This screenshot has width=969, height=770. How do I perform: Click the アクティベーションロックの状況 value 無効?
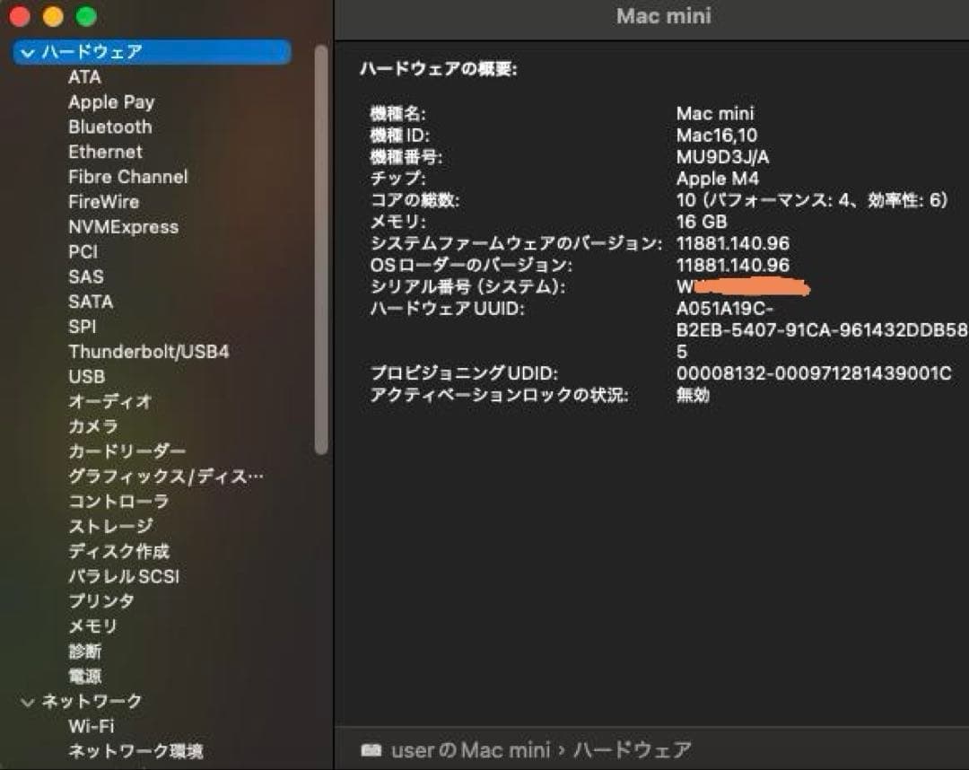tap(693, 395)
